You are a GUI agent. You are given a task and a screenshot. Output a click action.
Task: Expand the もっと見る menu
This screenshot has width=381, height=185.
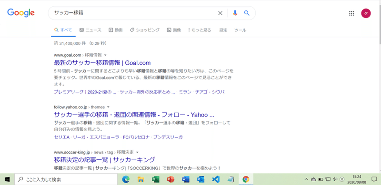[200, 30]
